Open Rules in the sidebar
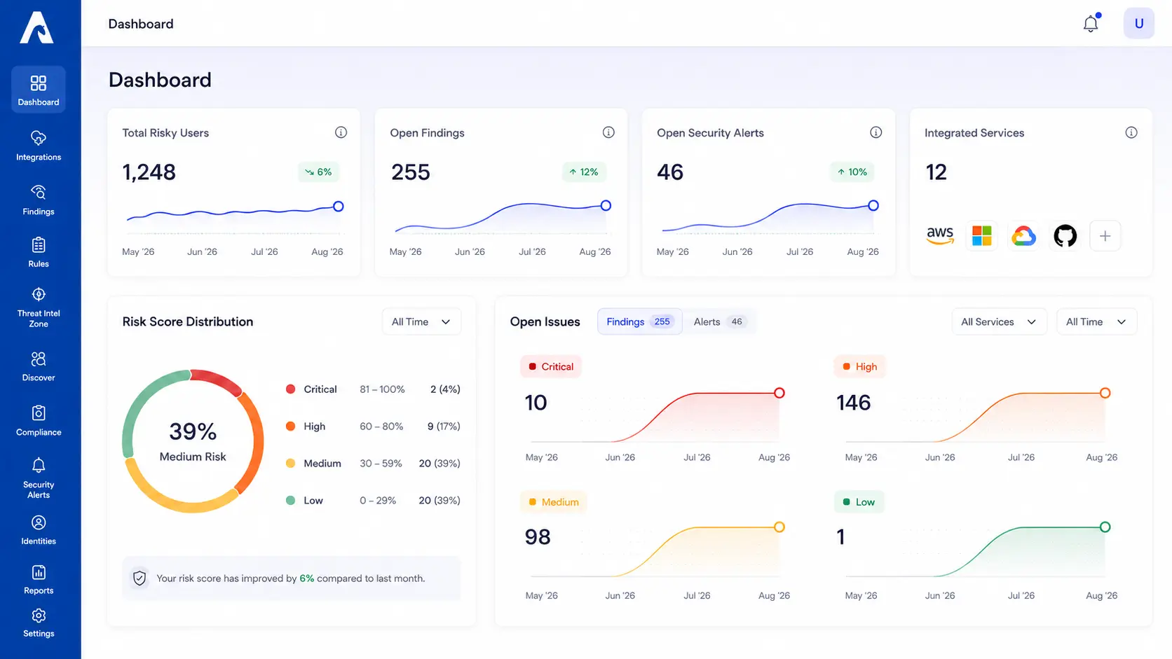Screen dimensions: 1172x659 click(x=39, y=253)
